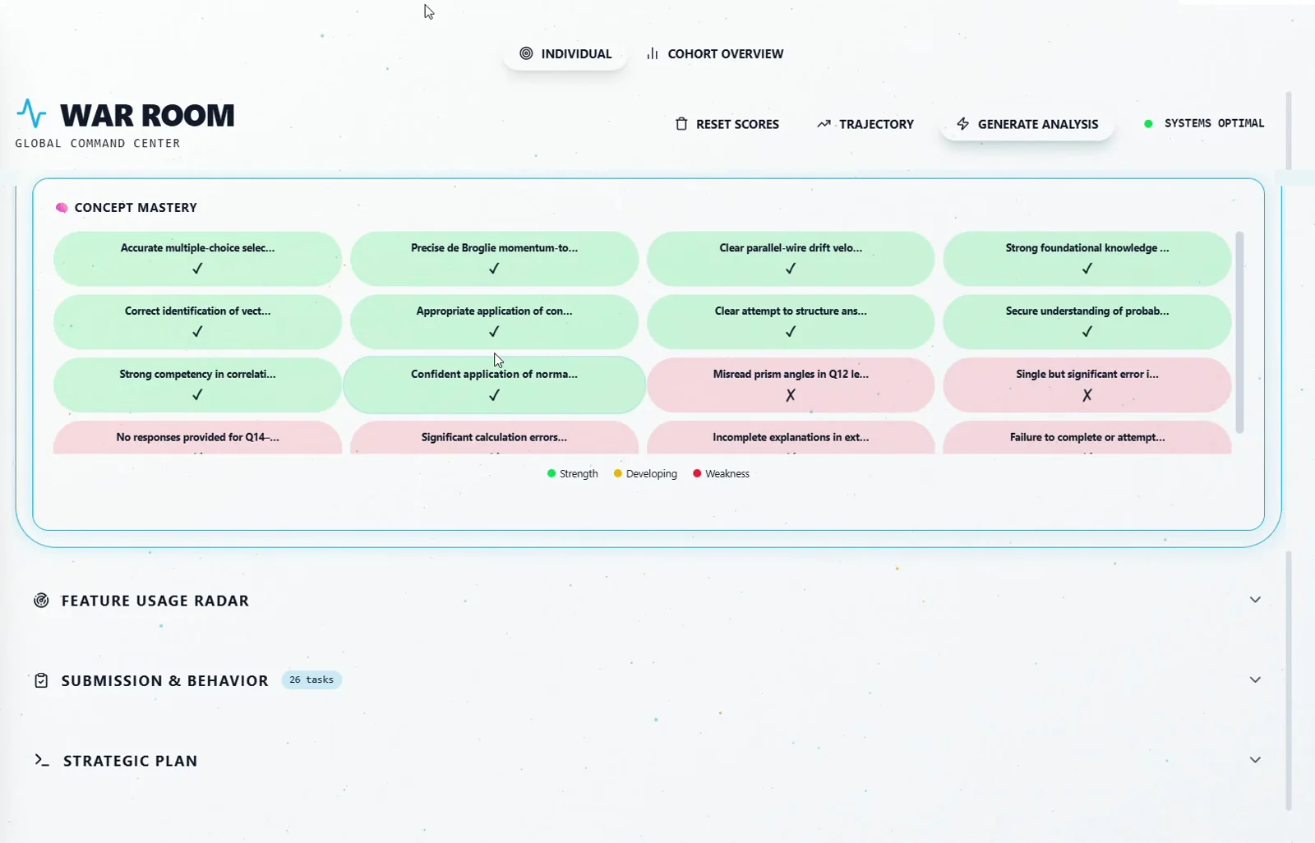
Task: Open No responses provided for Q14 card
Action: (197, 437)
